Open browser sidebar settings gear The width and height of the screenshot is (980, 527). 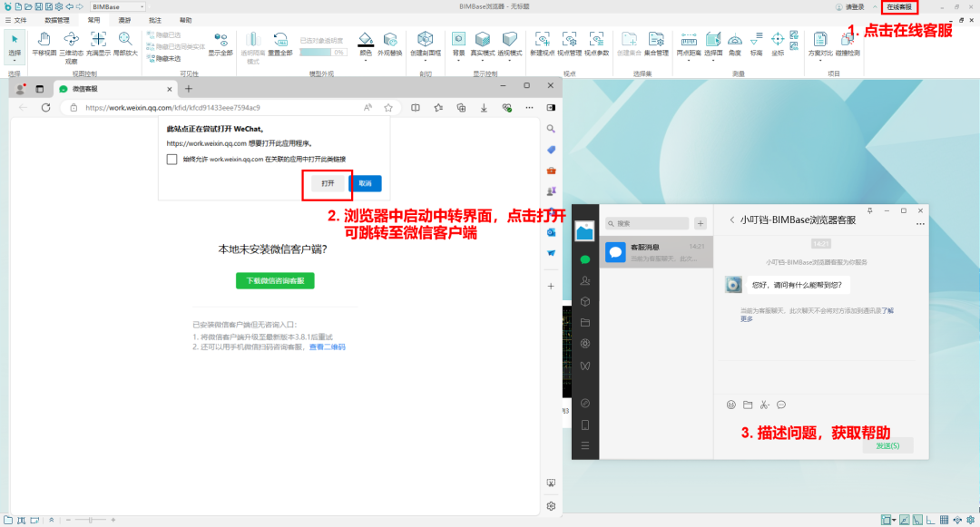click(x=551, y=506)
